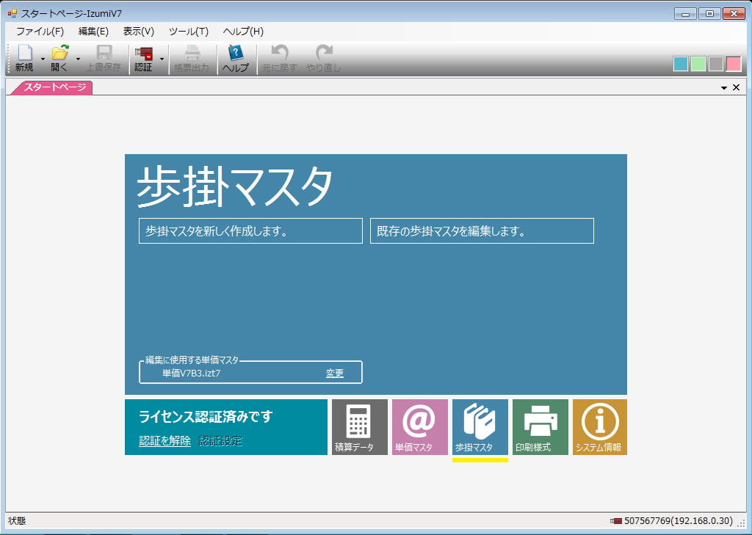Expand the 開く dropdown arrow
Screen dimensions: 752x535
(78, 59)
